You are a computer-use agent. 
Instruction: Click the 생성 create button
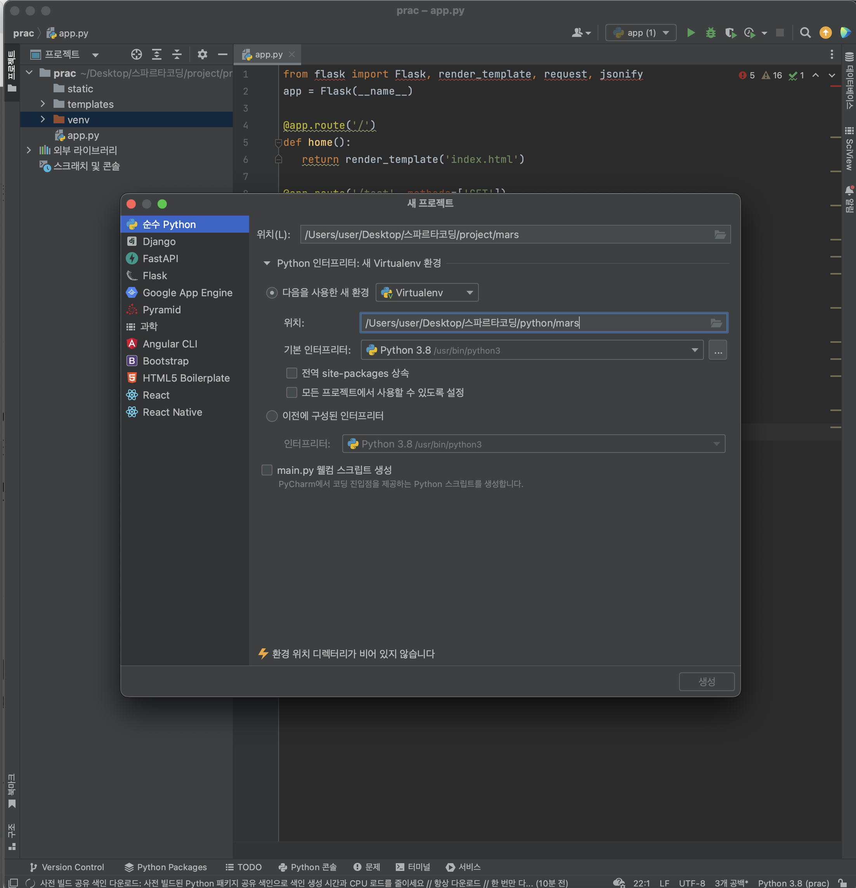[706, 681]
